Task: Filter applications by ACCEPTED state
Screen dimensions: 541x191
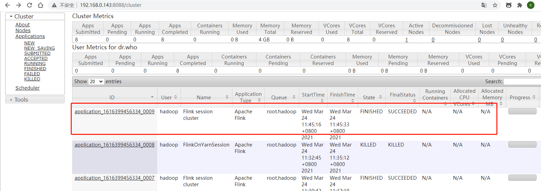Action: pyautogui.click(x=36, y=59)
